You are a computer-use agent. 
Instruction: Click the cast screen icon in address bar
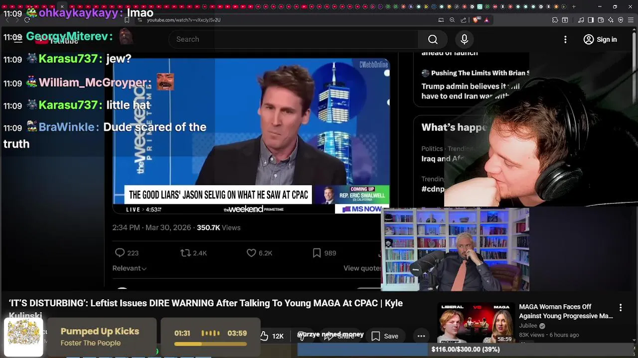coord(441,20)
